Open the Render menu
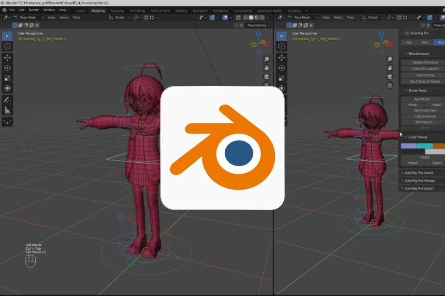Image resolution: width=445 pixels, height=296 pixels. coord(34,10)
